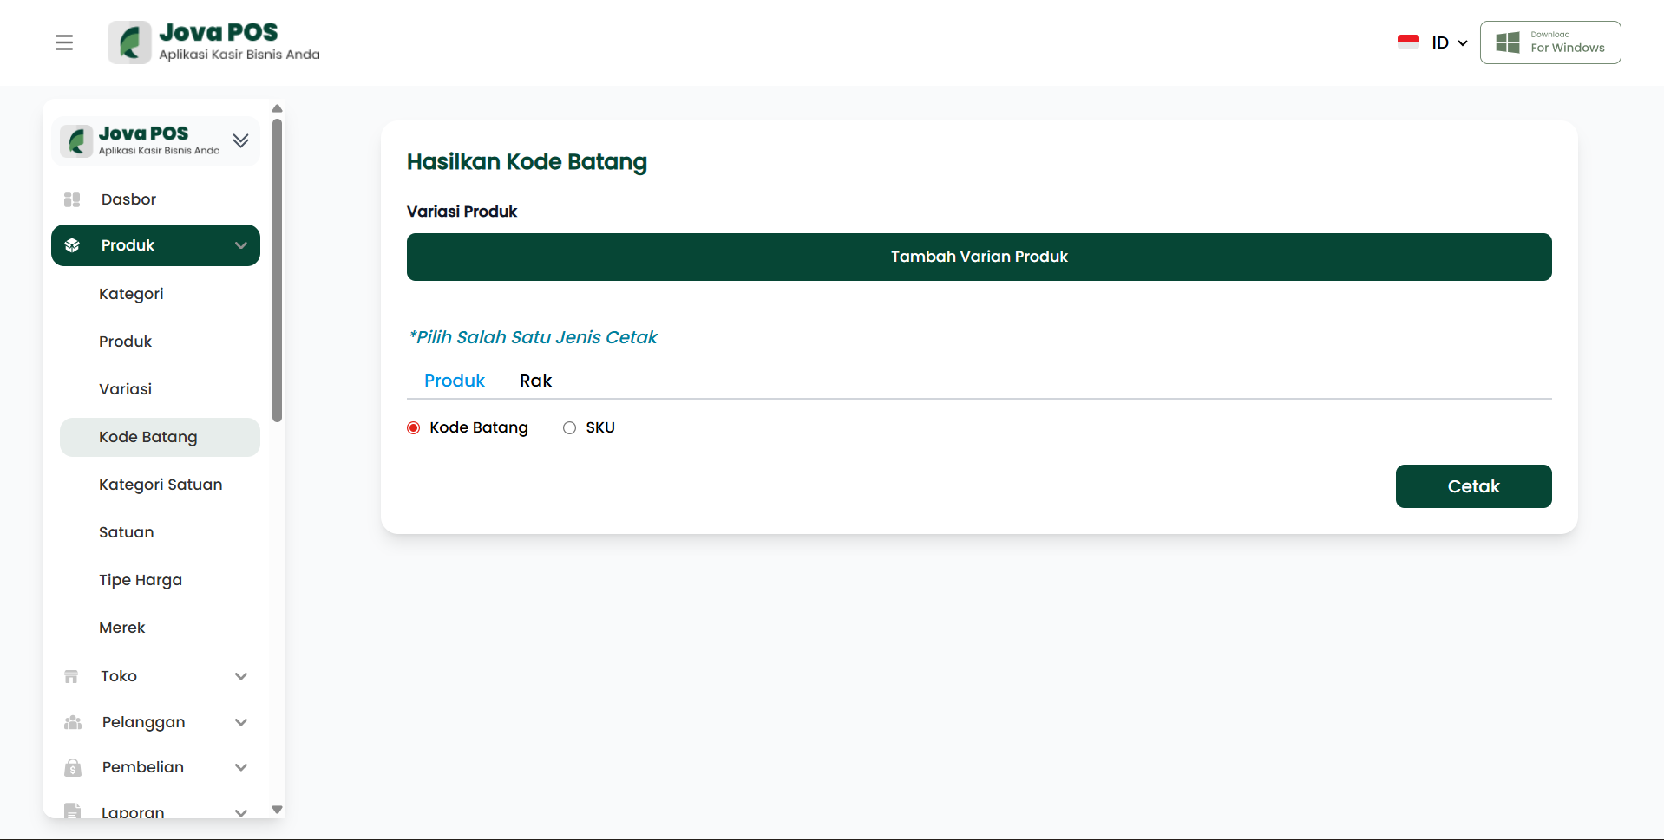Click the Toko store icon
1664x840 pixels.
(72, 676)
